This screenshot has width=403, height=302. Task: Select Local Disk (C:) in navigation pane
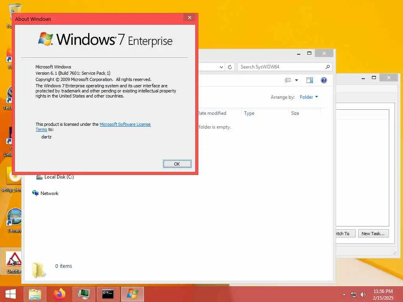[55, 177]
